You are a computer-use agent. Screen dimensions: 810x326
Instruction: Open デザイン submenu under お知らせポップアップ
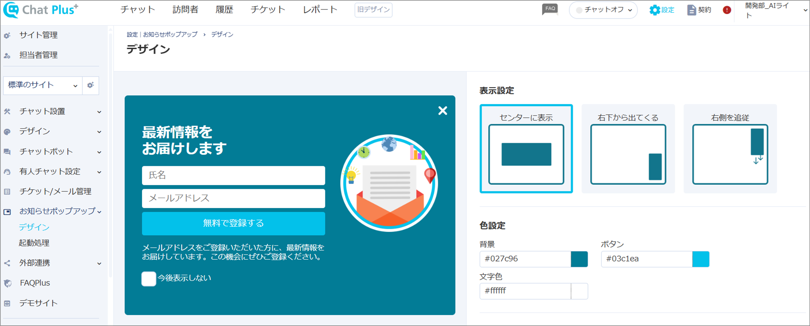[x=34, y=227]
